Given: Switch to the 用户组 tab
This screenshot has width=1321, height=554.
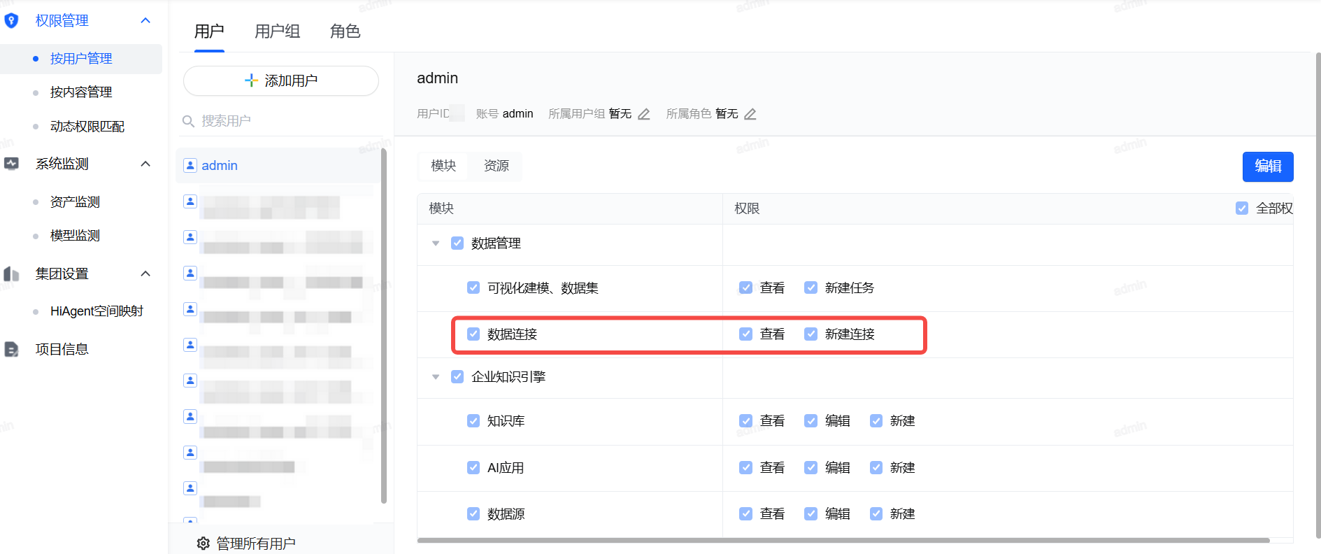Looking at the screenshot, I should point(278,31).
